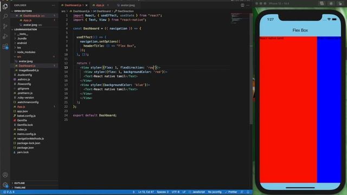Click the LF end of line selector
The image size is (347, 195).
pyautogui.click(x=184, y=192)
